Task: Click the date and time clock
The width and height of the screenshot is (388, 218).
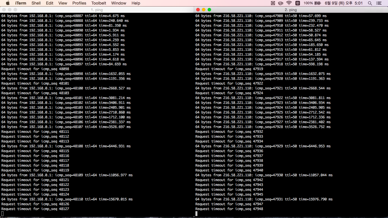Action: click(344, 3)
